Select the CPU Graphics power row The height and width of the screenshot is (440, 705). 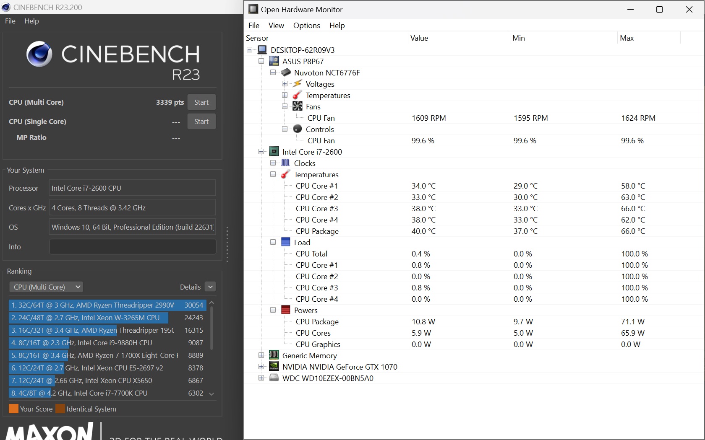tap(473, 344)
